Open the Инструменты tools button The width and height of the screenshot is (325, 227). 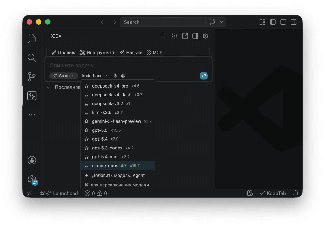pos(98,53)
